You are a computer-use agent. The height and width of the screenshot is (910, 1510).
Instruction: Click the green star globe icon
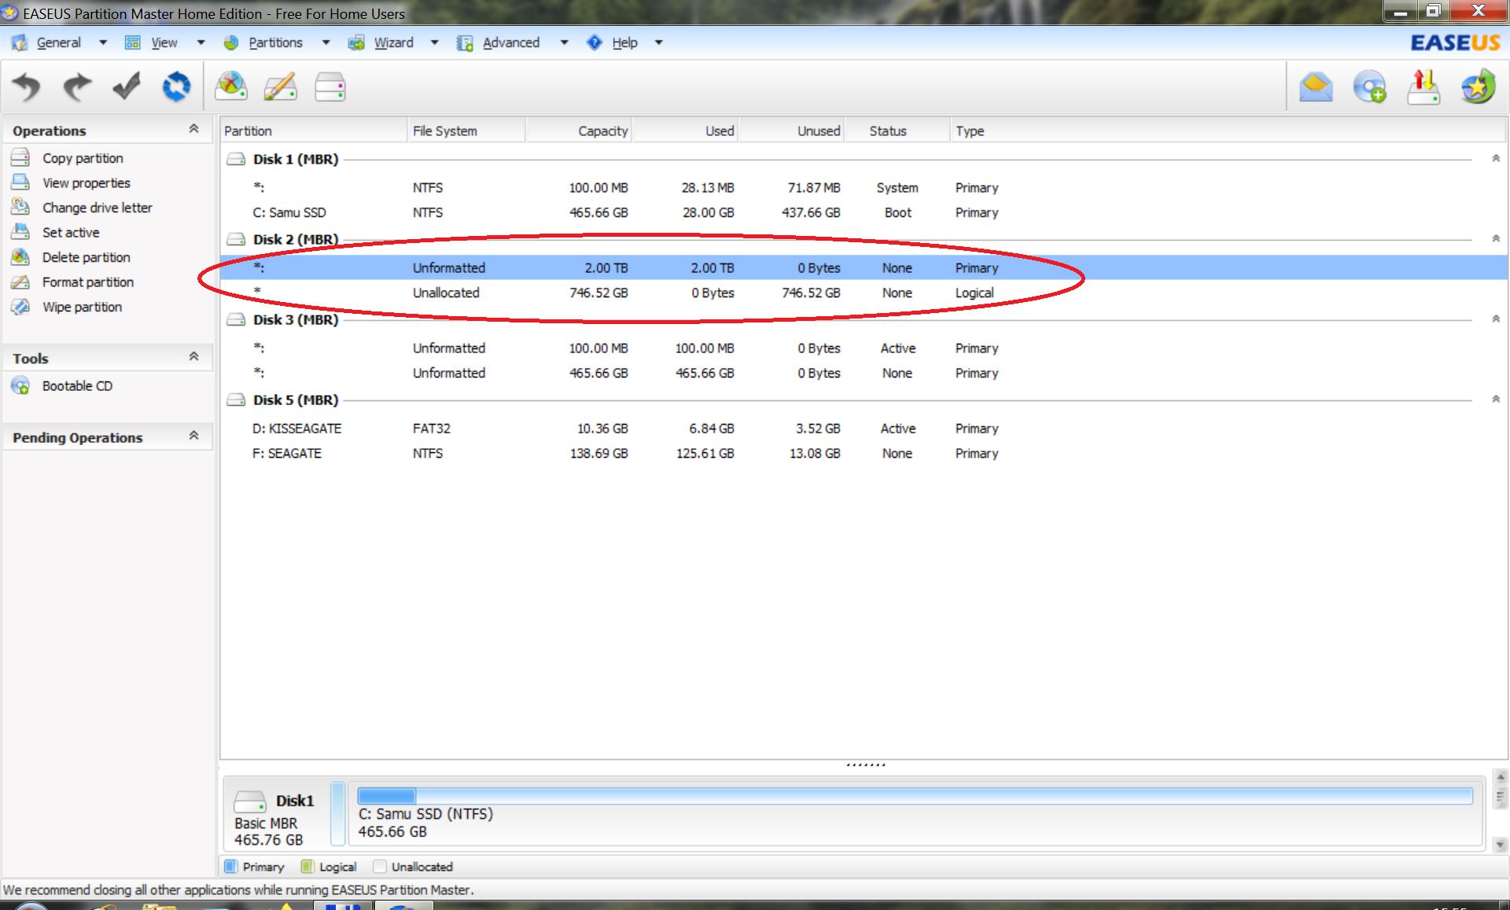(1478, 87)
